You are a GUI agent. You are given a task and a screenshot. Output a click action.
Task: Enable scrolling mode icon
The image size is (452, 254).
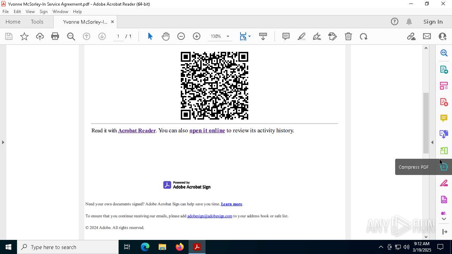click(x=263, y=36)
